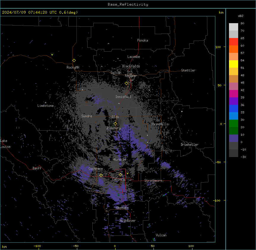Click the dBZ legend heading
256x250 pixels.
click(241, 16)
